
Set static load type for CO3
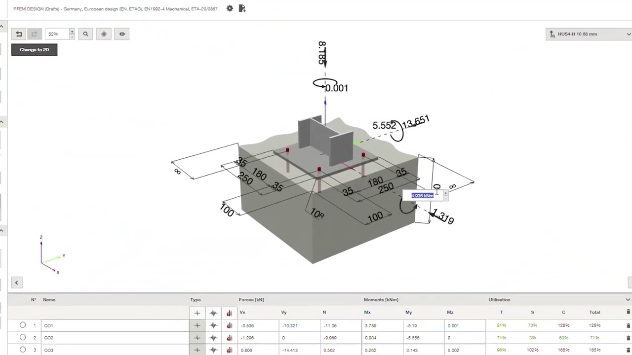197,350
